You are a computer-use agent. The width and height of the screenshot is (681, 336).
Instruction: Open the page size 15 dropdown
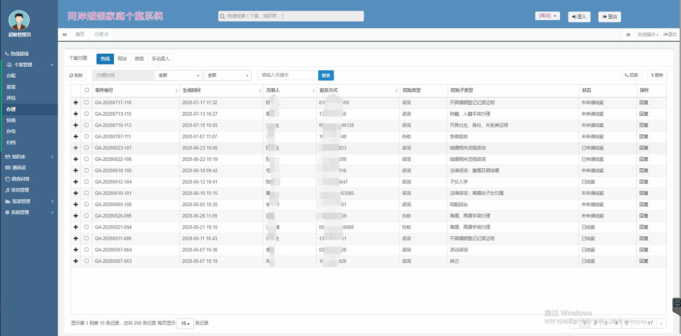(x=185, y=323)
